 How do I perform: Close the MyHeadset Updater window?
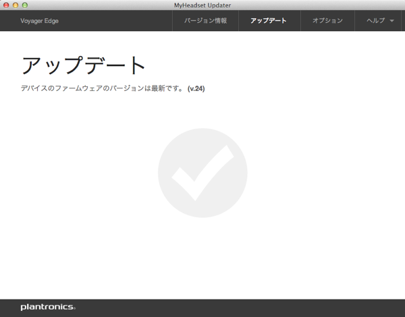[6, 5]
